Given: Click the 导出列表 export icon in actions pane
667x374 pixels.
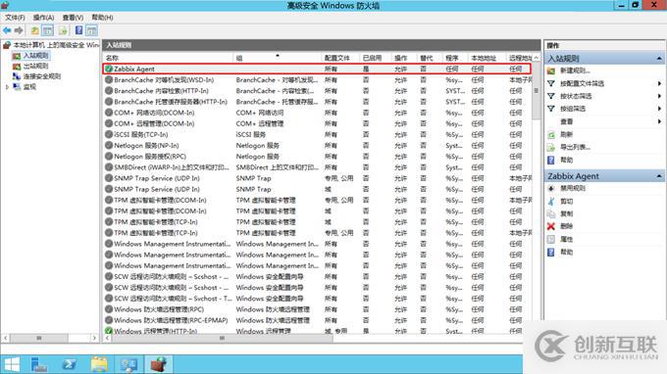Looking at the screenshot, I should 551,147.
